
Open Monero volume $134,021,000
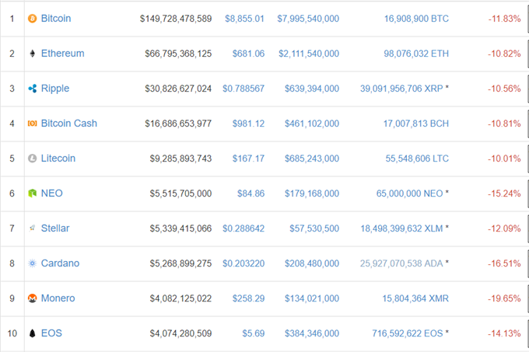tap(312, 299)
